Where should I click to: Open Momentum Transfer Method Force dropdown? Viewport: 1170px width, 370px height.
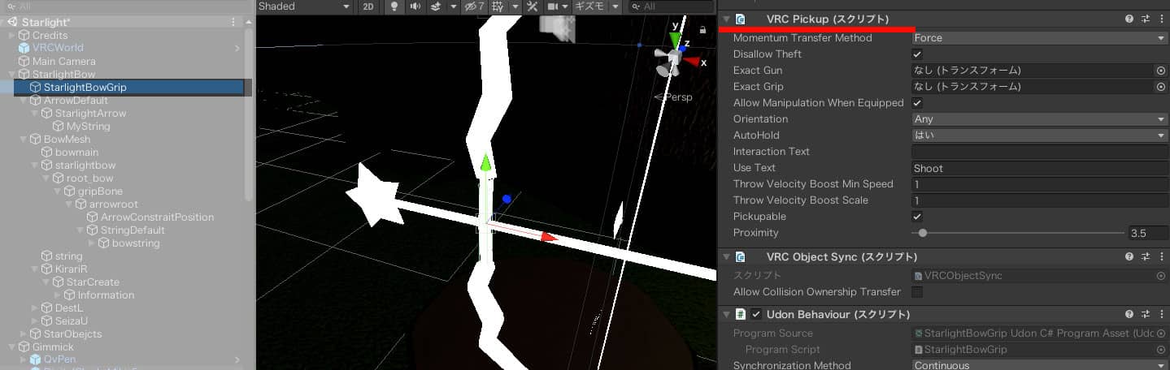[1040, 38]
